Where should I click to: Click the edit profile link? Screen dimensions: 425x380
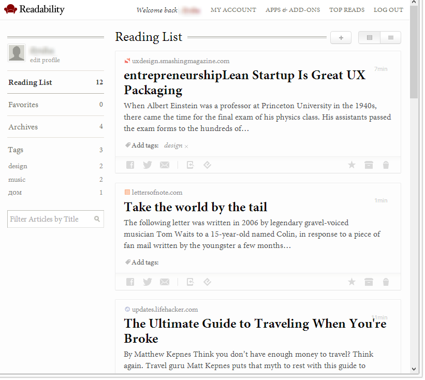coord(45,60)
